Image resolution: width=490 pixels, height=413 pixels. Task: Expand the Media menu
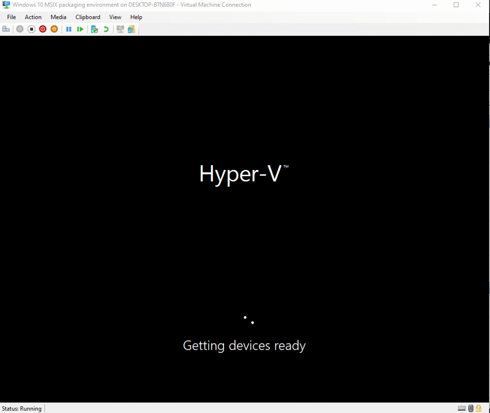58,17
